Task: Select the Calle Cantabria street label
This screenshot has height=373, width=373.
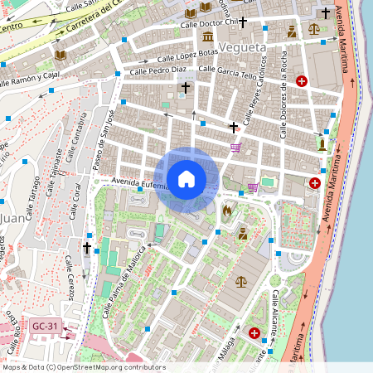Action: [x=76, y=138]
